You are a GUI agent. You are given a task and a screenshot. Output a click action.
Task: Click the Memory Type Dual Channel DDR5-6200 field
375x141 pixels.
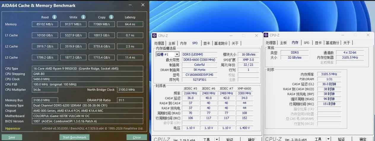tap(88, 106)
